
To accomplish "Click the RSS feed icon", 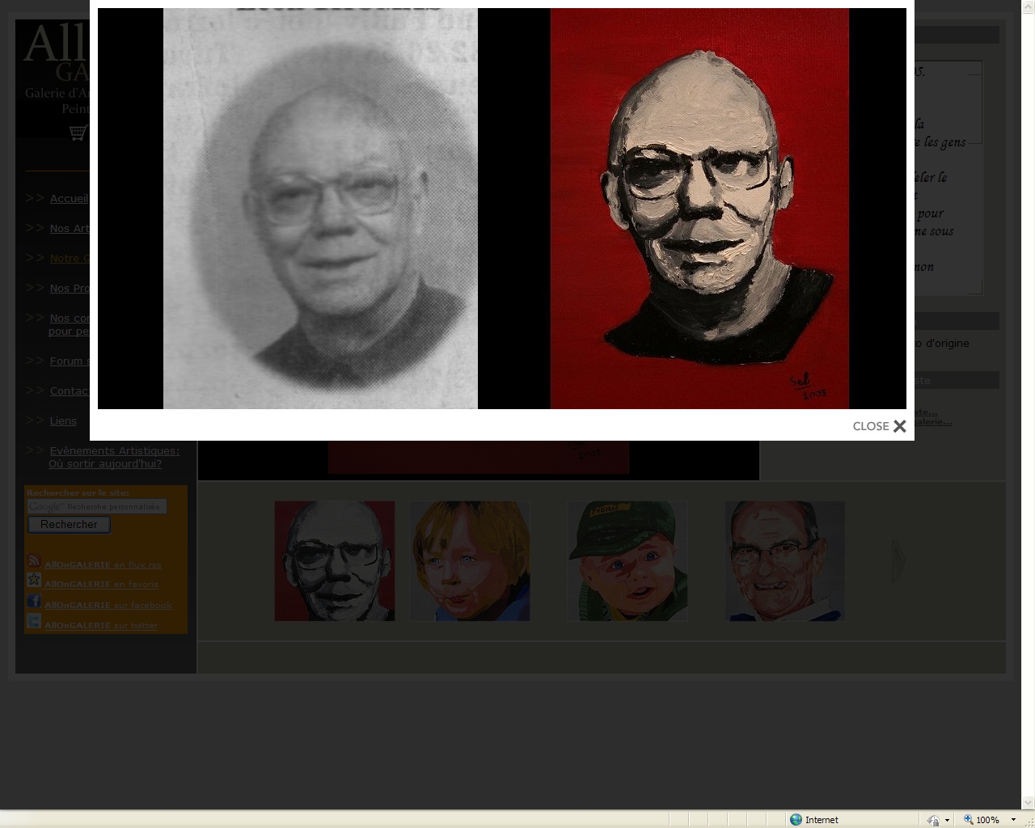I will pos(34,561).
